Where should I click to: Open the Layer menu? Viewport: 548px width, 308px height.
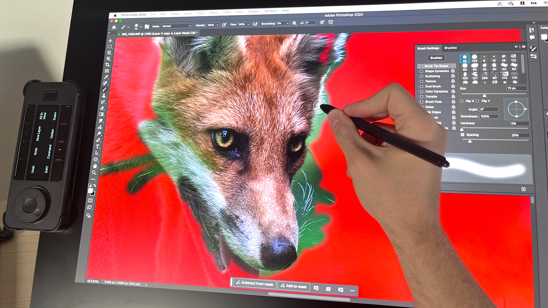(x=188, y=13)
